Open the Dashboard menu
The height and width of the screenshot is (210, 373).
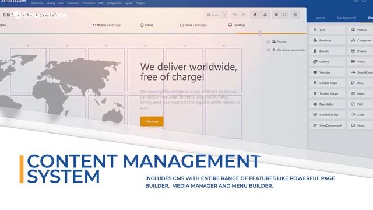tap(37, 3)
